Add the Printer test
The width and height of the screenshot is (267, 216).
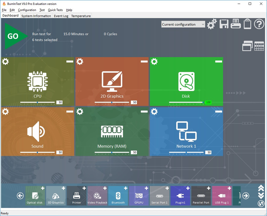(84, 188)
